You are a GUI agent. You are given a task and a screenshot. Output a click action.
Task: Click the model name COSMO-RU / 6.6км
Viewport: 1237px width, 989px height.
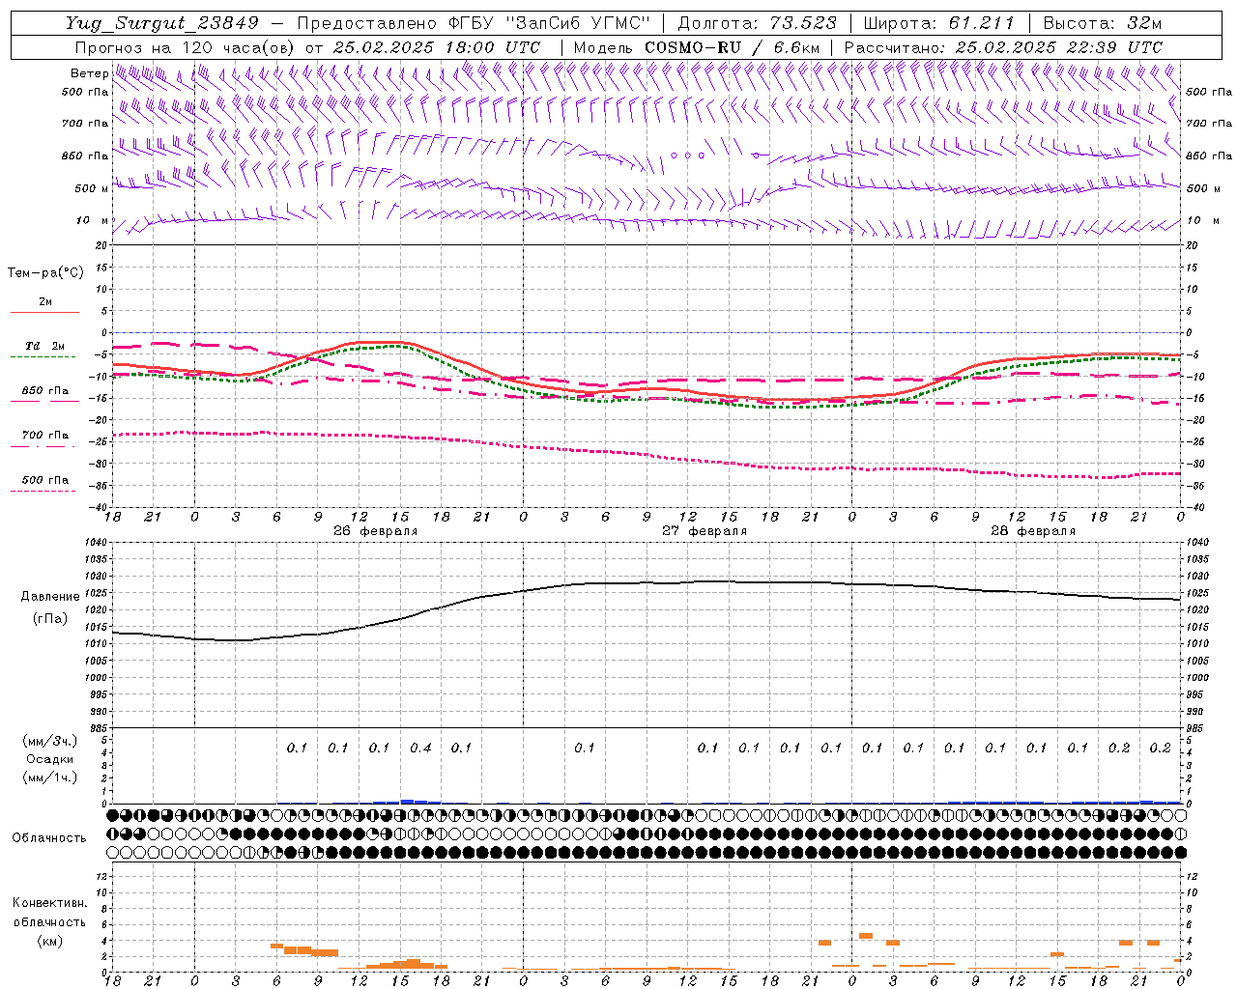pos(733,47)
